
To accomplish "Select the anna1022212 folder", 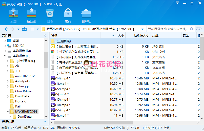I will tap(25, 76).
